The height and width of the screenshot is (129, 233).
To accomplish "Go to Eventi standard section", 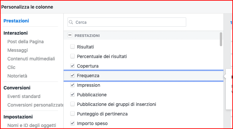I will coord(24,96).
